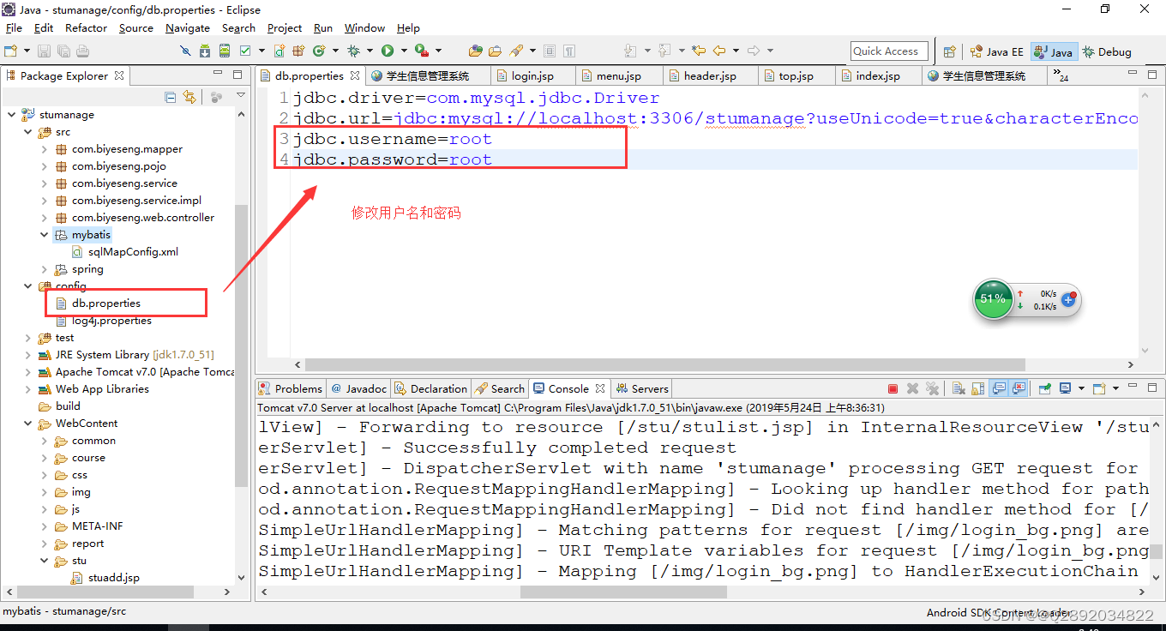Open the Search toolbar icon
This screenshot has height=631, width=1166.
(x=514, y=51)
